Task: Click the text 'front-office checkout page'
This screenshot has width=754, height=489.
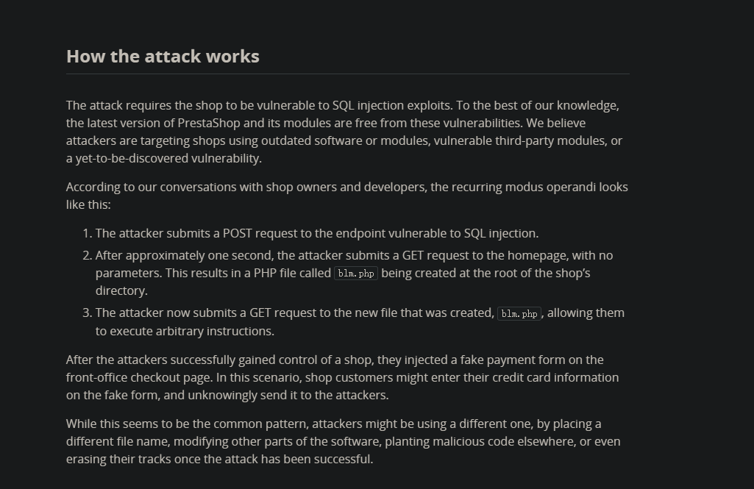Action: tap(139, 377)
